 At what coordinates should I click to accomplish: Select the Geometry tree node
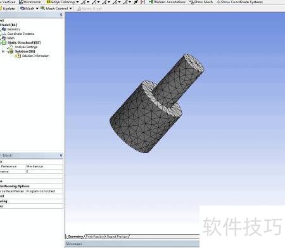coord(14,29)
